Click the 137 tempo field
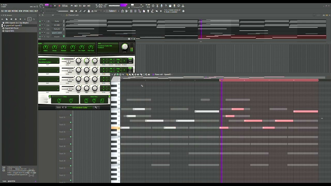Viewport: 331px width, 186px height. (65, 6)
